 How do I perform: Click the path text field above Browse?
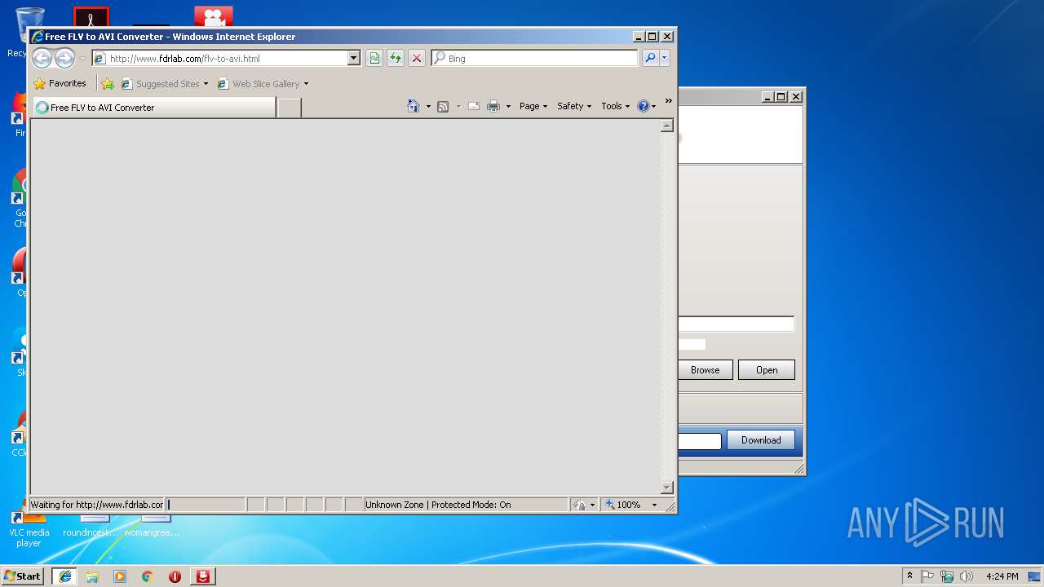point(736,324)
